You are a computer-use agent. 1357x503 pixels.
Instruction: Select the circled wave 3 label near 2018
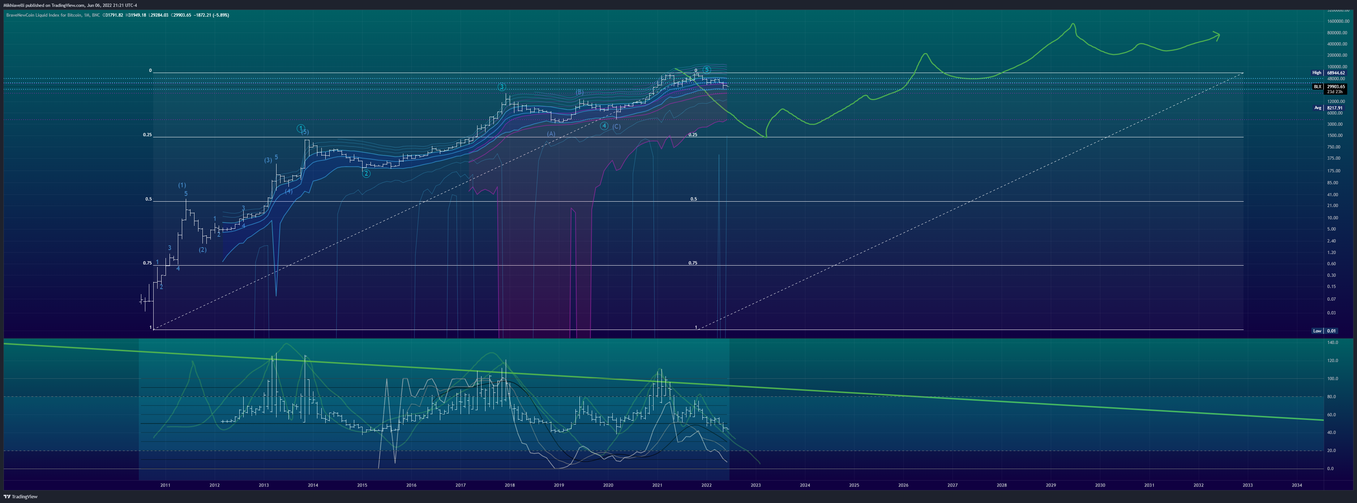(502, 87)
